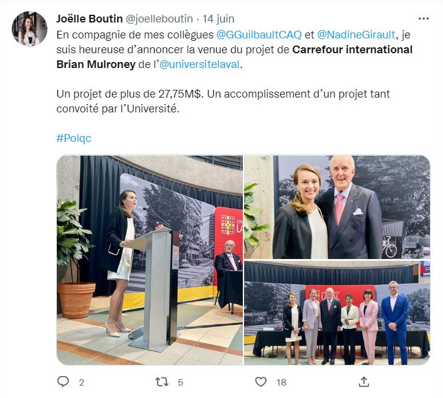Click the reply count 2
This screenshot has width=443, height=398.
click(81, 383)
